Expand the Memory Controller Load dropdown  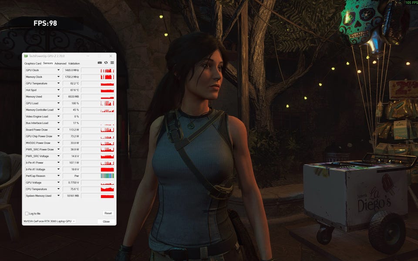coord(58,110)
